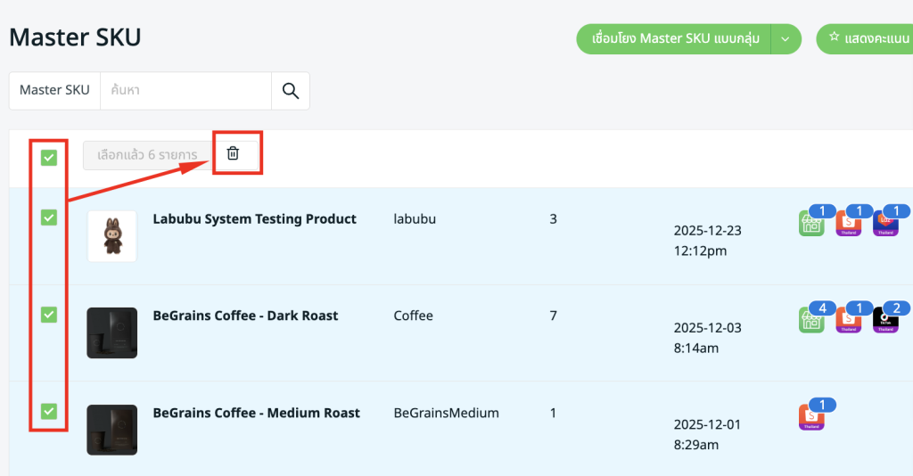
Task: Click the green store icon in Dark Roast row
Action: 811,320
